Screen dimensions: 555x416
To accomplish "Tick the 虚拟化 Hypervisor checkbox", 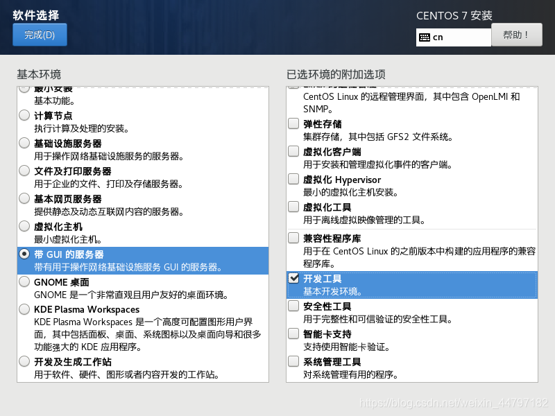I will click(293, 179).
